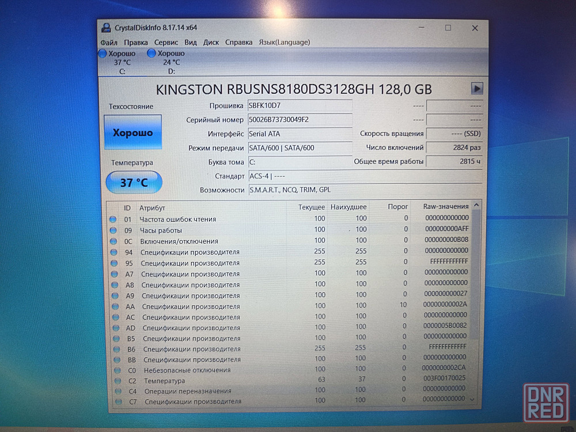Click status icon of row AC
The image size is (576, 432).
(116, 317)
